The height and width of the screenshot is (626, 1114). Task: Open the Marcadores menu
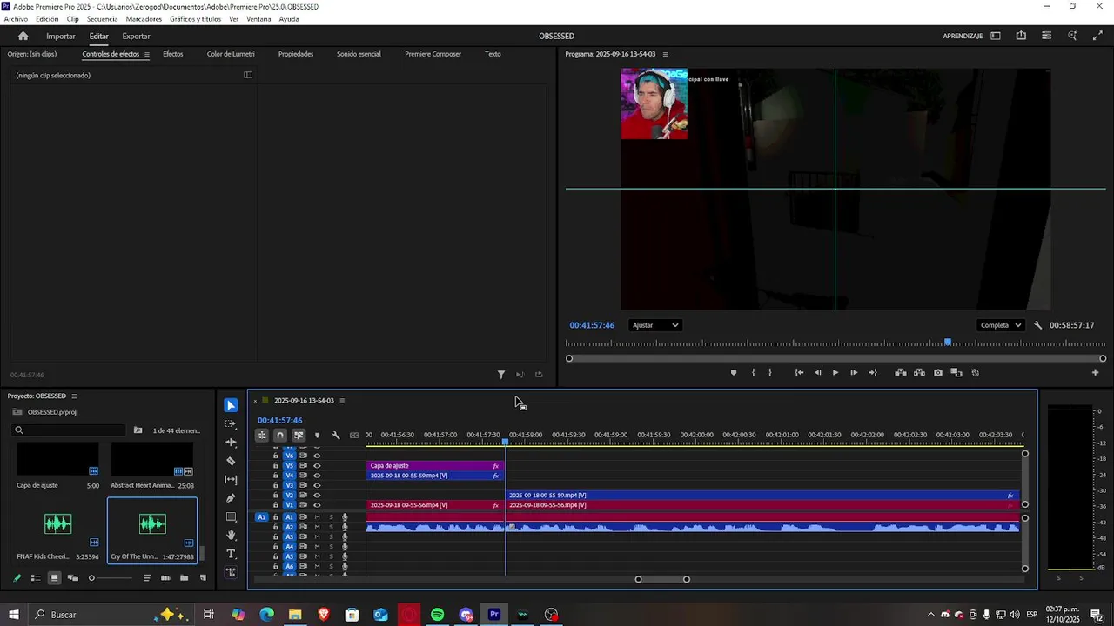144,19
